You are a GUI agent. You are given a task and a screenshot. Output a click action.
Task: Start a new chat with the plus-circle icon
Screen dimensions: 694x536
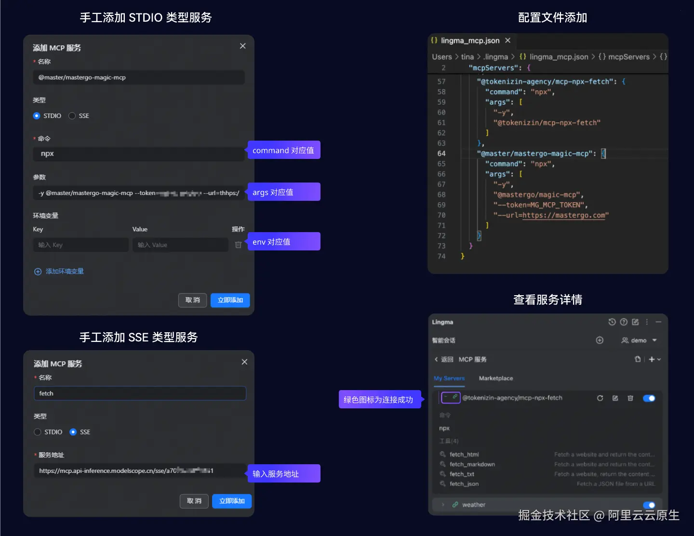[600, 340]
